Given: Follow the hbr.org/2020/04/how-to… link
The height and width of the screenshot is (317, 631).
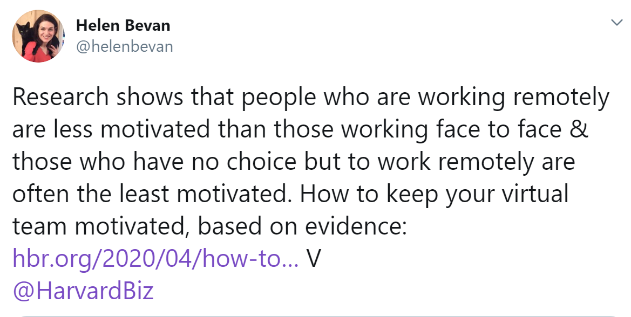Looking at the screenshot, I should (x=156, y=259).
